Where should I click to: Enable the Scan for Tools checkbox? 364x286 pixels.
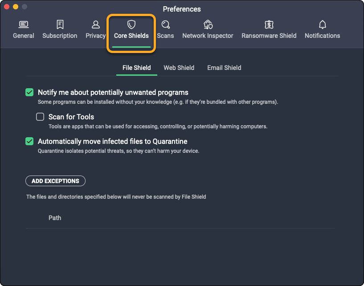point(40,117)
